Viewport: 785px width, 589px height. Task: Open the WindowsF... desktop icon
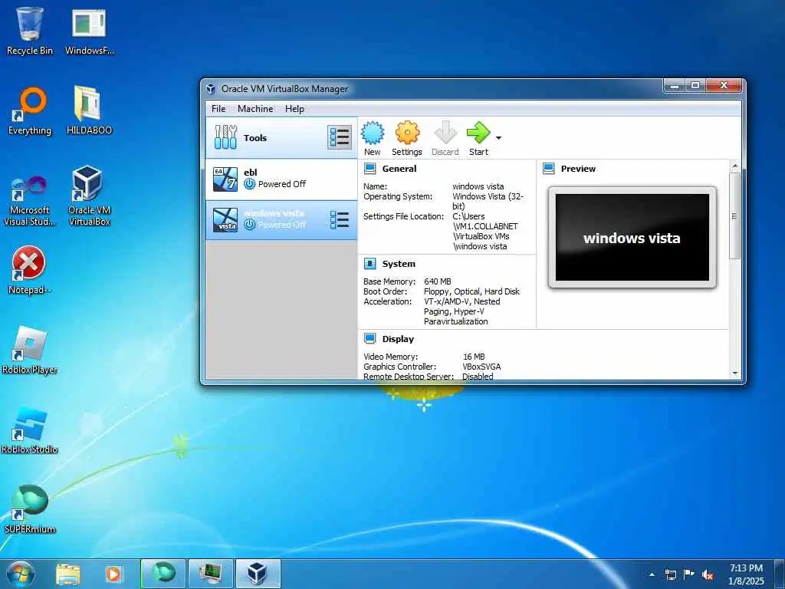tap(89, 31)
